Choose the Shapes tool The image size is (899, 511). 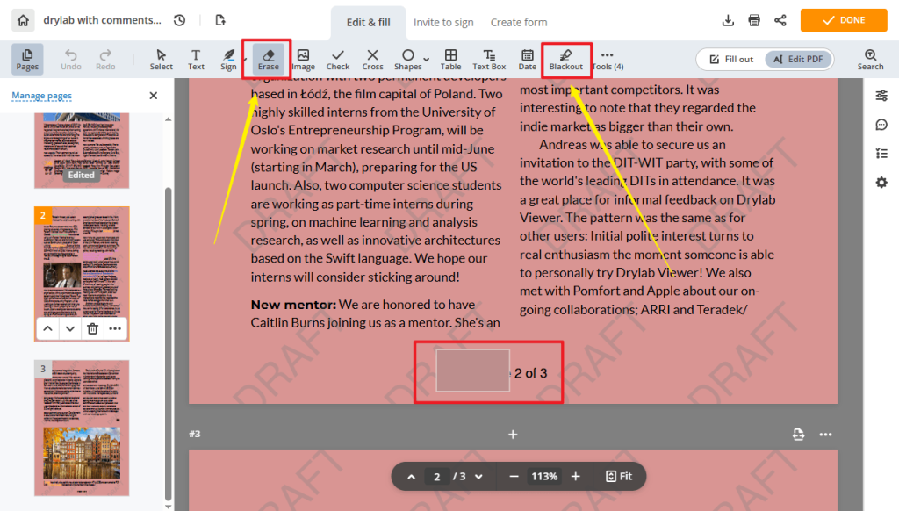pos(407,59)
